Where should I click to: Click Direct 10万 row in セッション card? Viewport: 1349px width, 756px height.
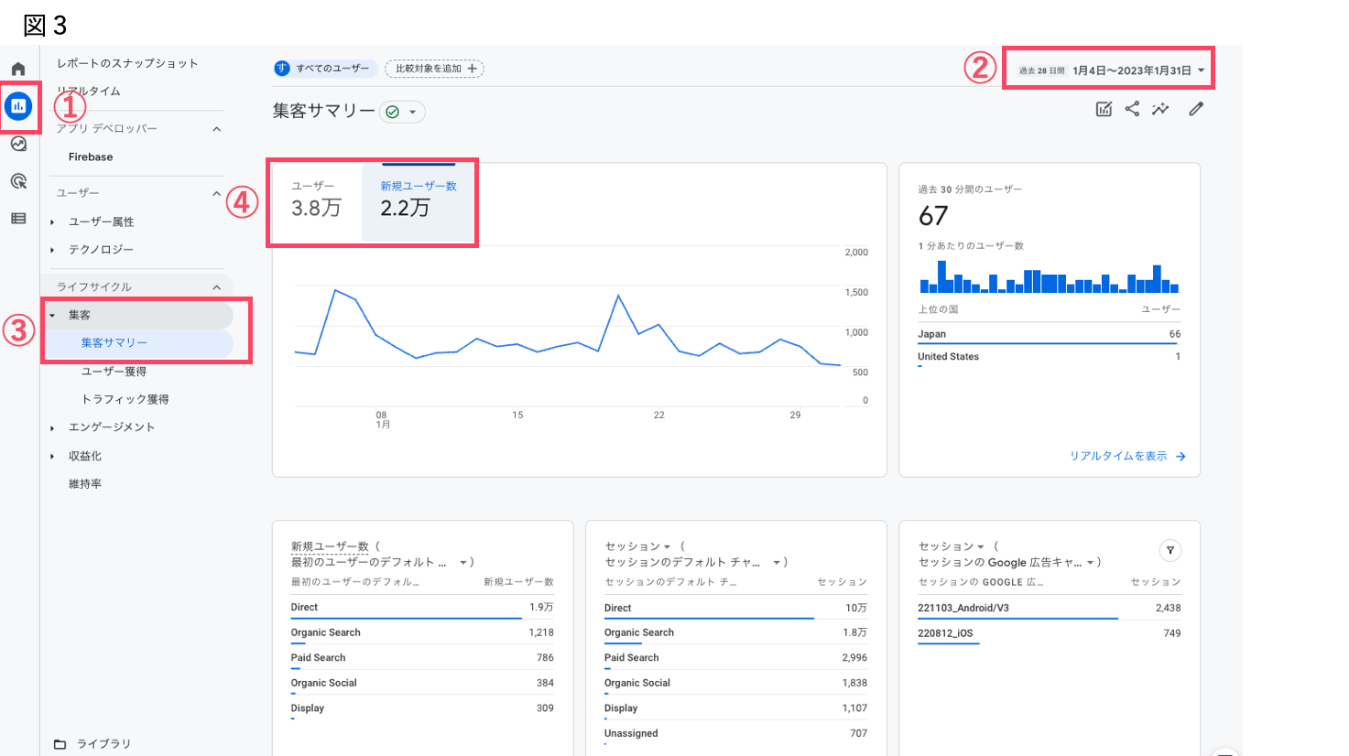[x=735, y=609]
